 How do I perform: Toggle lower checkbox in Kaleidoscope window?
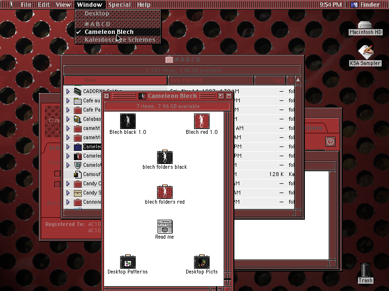(57, 184)
